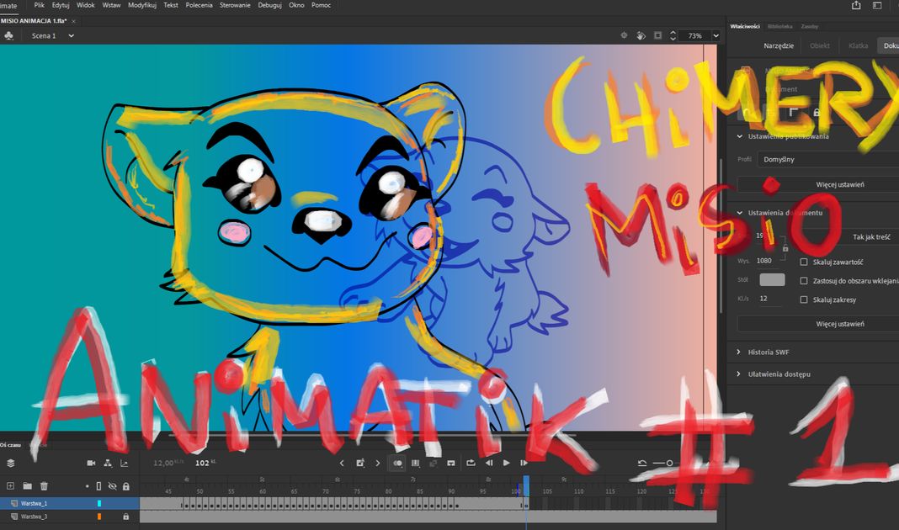Click the center stage icon

coord(624,36)
